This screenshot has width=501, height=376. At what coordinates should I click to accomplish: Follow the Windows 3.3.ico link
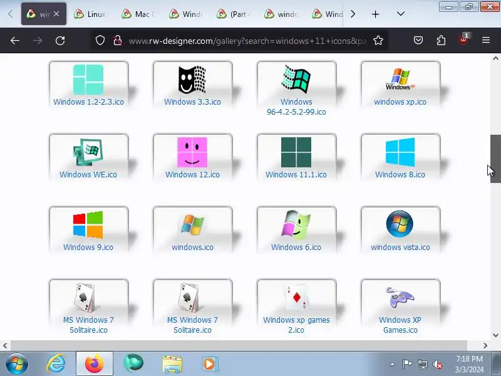pyautogui.click(x=192, y=102)
